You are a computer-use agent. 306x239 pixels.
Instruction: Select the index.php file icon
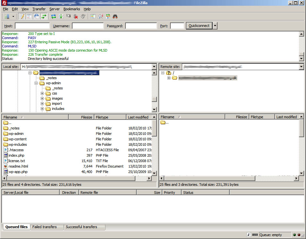[6, 155]
